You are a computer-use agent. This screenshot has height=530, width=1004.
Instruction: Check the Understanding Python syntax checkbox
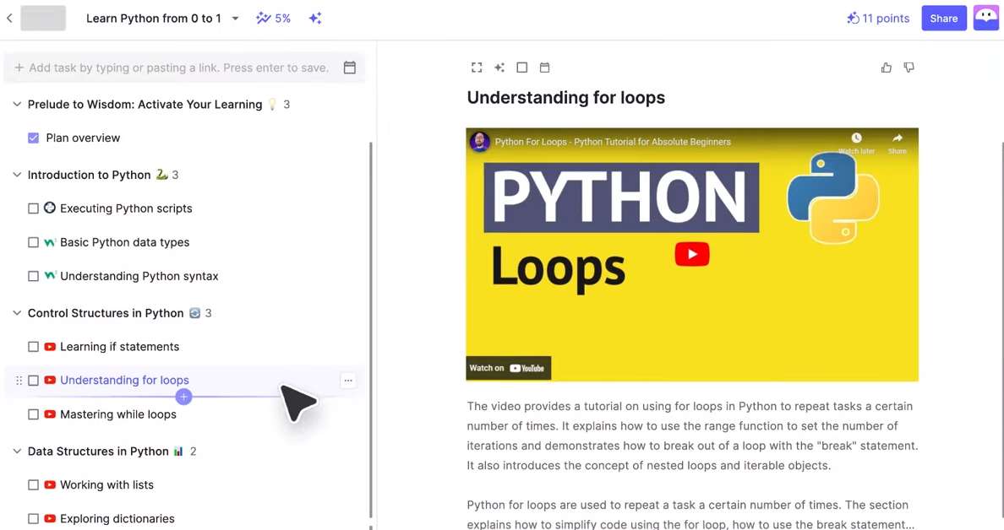(33, 276)
